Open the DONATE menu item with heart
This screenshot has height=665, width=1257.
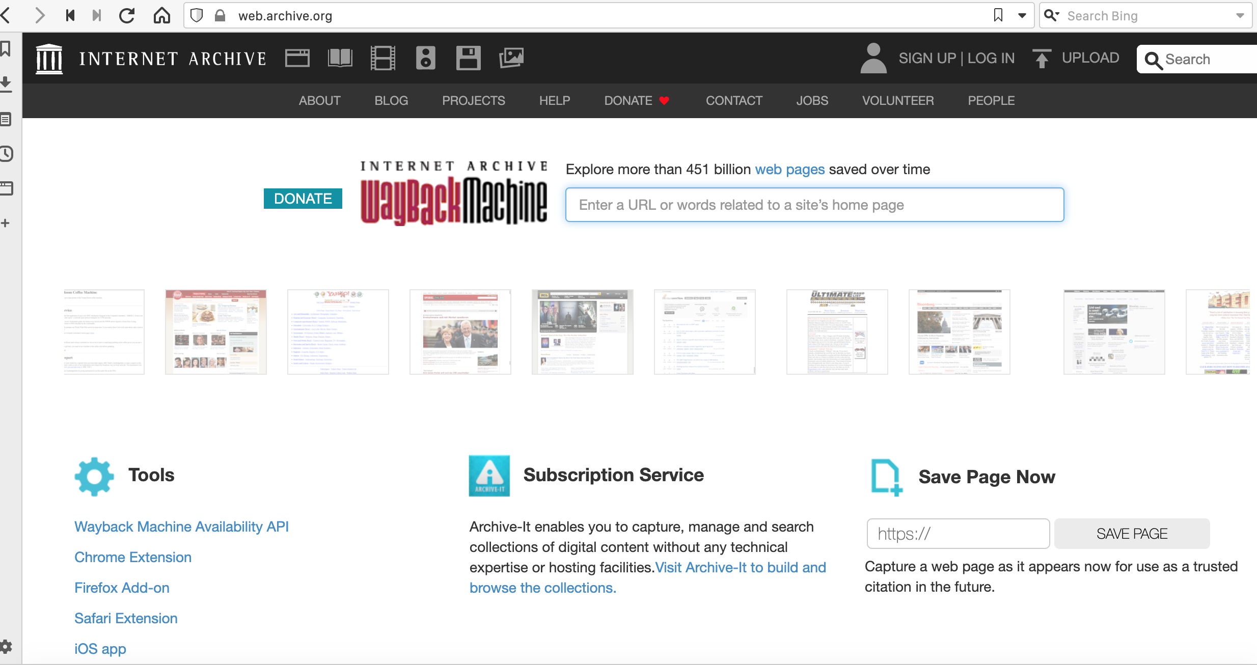tap(636, 101)
